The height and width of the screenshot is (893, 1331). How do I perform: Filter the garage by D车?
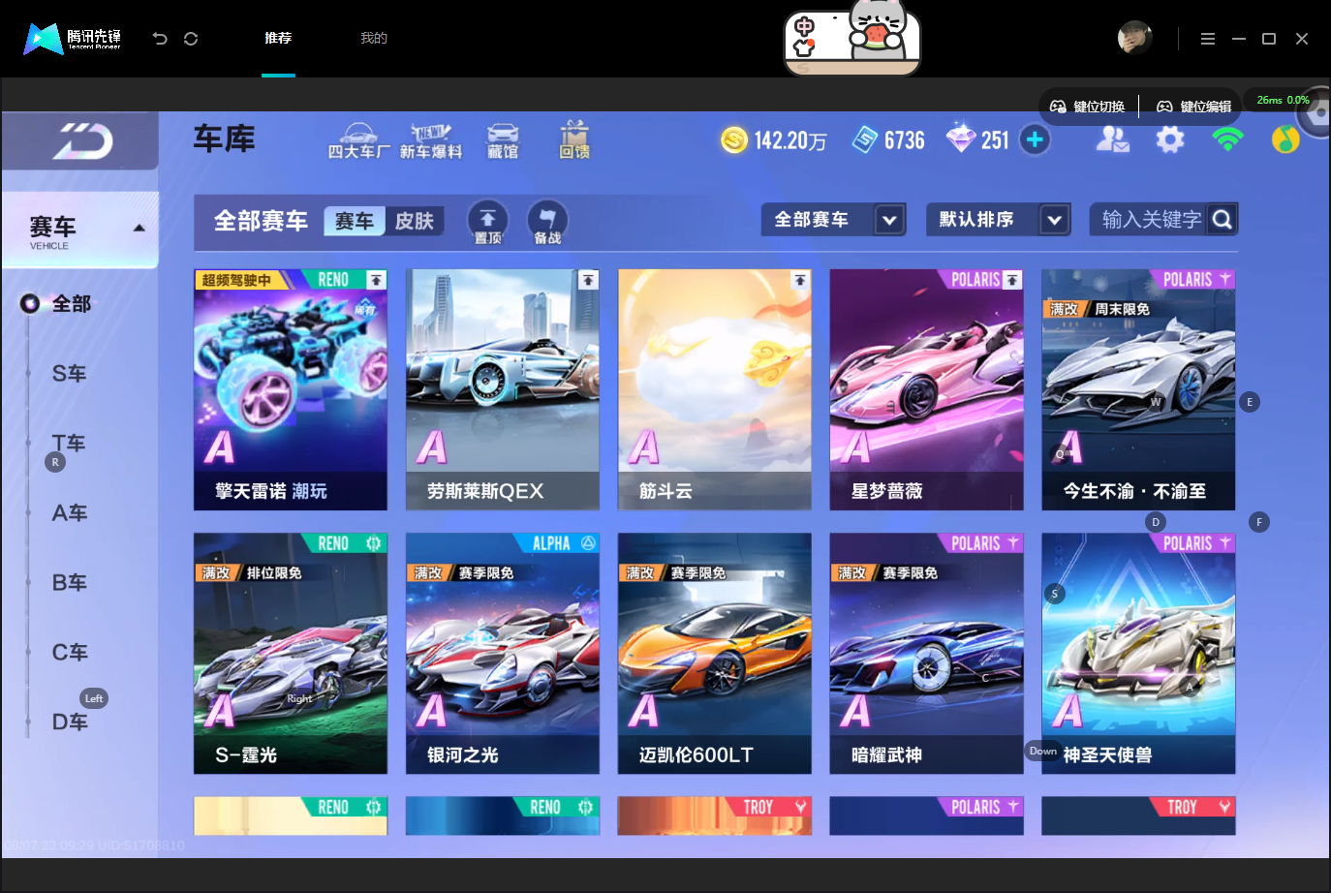point(70,723)
